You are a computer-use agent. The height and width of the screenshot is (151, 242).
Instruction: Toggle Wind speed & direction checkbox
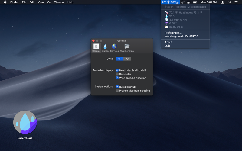click(x=117, y=78)
